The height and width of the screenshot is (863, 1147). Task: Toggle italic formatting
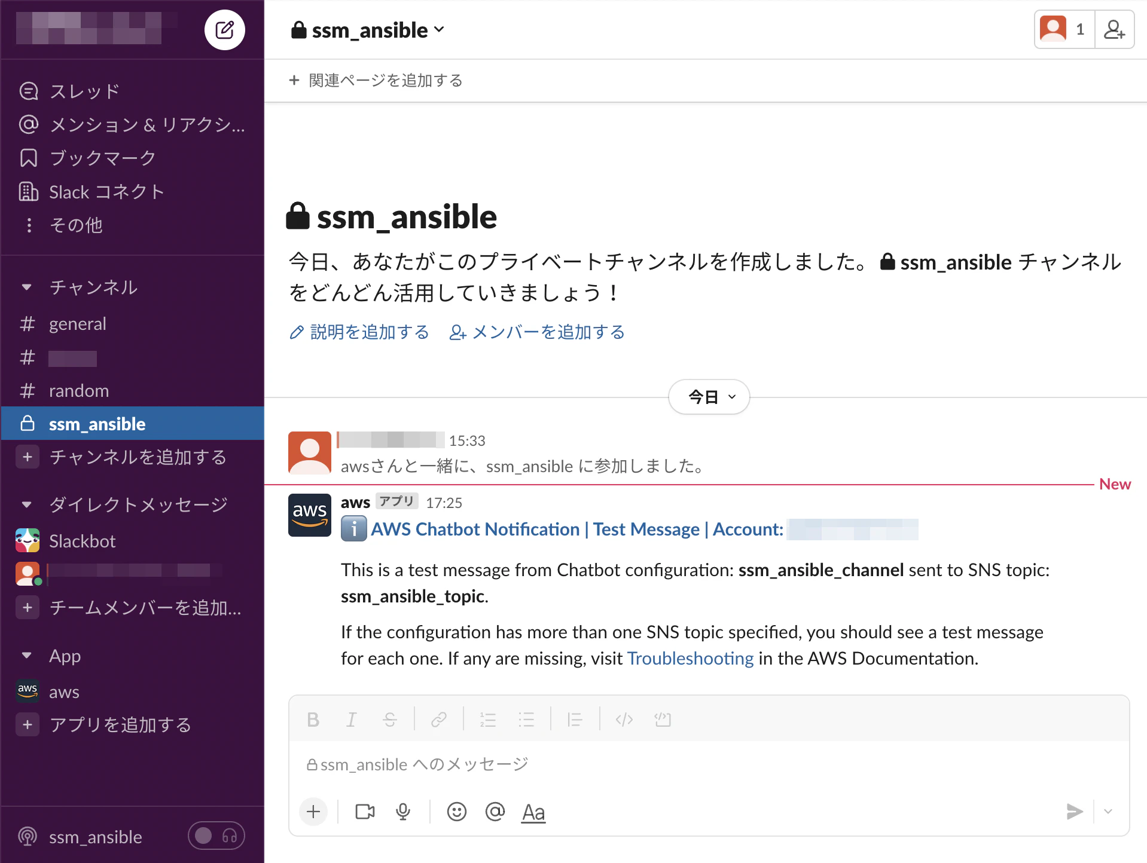[351, 720]
